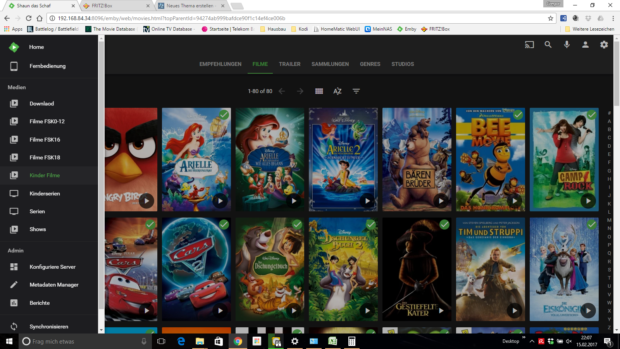620x349 pixels.
Task: Open Tim und Struppi poster
Action: pos(491,269)
